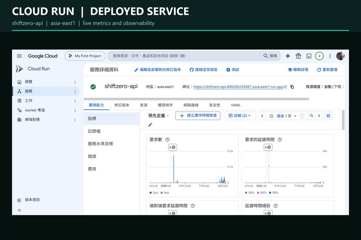Viewport: 361px width, 240px height.
Task: Open the Gemini sparkle assistant icon
Action: pyautogui.click(x=288, y=56)
